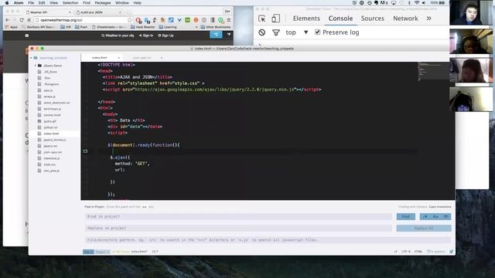This screenshot has width=495, height=278.
Task: Collapse the project root folder in the tree
Action: pyautogui.click(x=31, y=58)
